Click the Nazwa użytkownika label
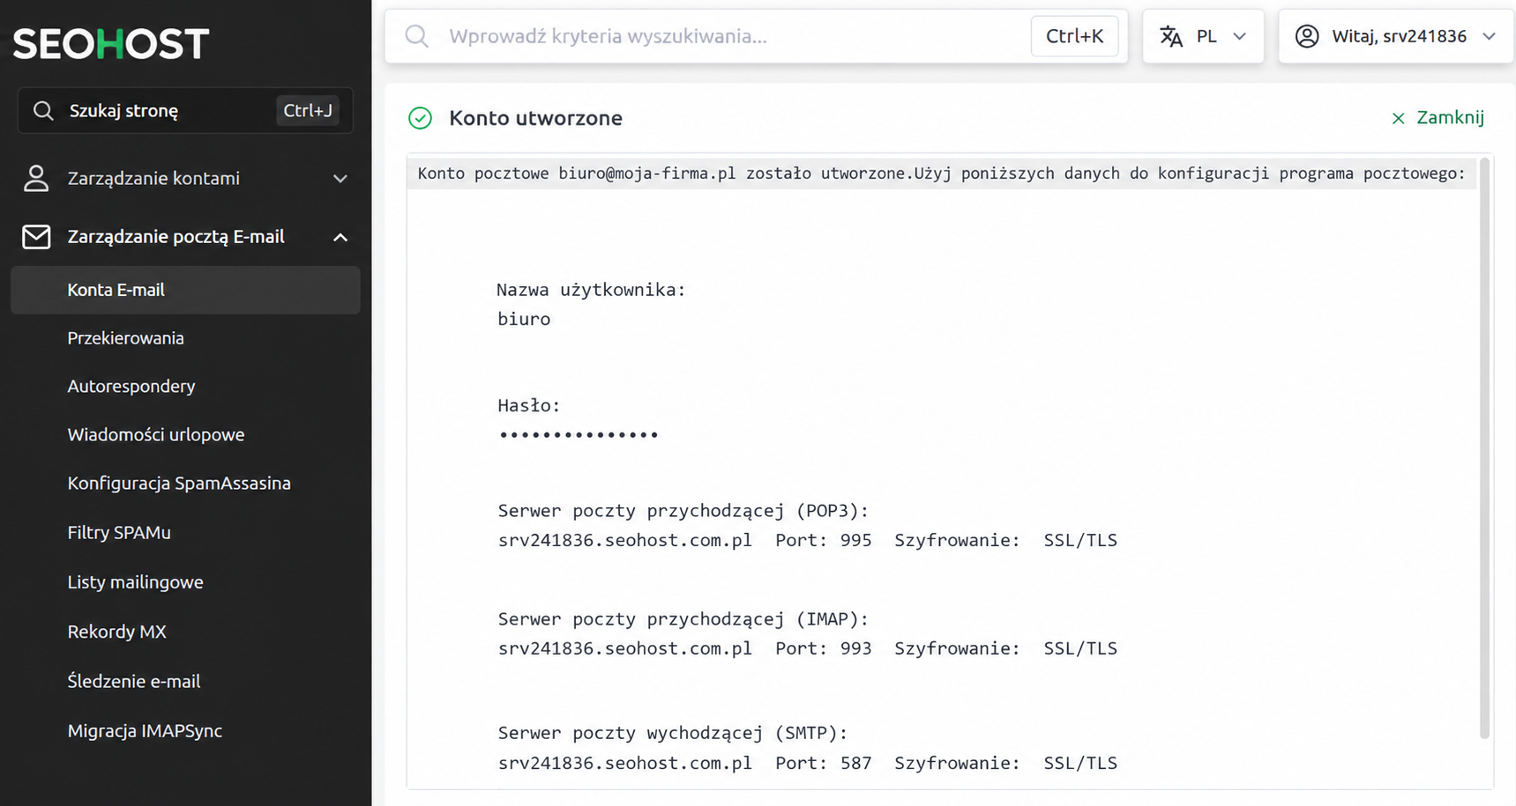 [591, 291]
